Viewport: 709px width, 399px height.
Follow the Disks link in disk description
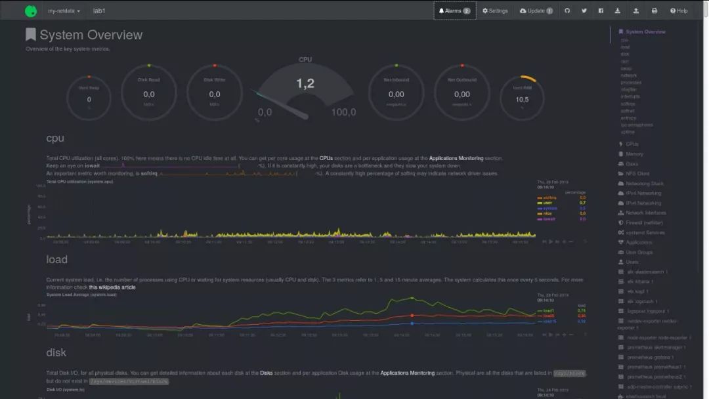tap(267, 373)
